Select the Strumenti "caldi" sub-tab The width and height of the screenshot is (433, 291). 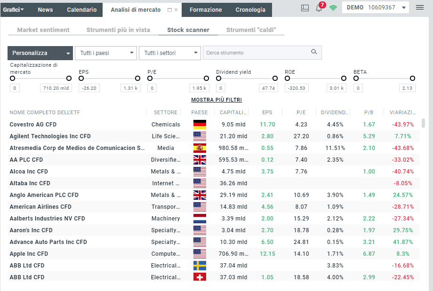[x=251, y=30]
